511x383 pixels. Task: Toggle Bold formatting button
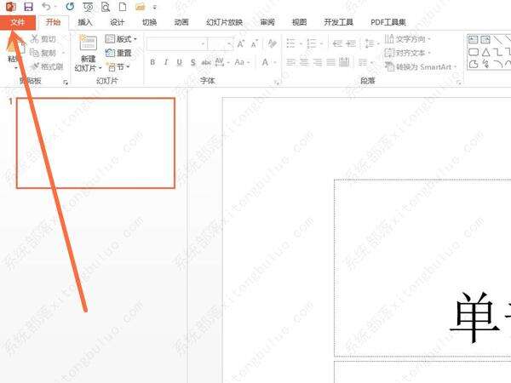pos(152,62)
